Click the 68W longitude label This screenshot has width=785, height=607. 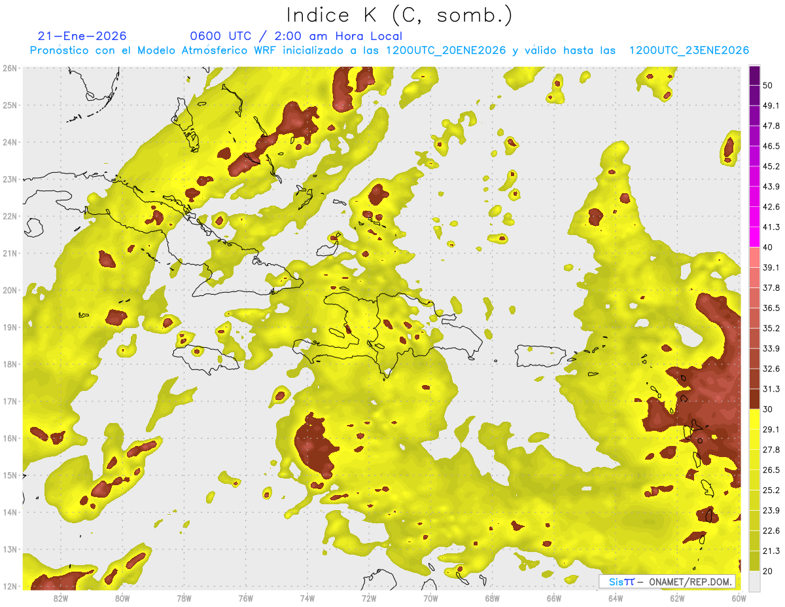point(493,598)
